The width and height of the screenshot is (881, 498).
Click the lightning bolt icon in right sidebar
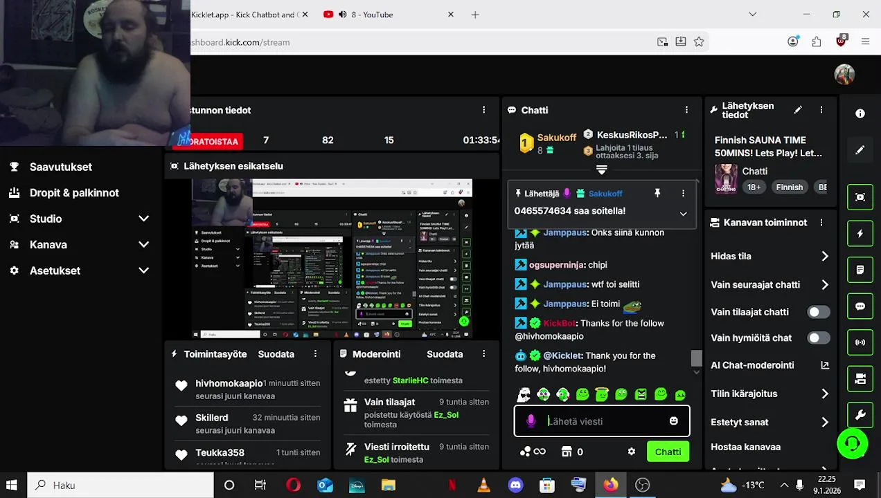(860, 234)
